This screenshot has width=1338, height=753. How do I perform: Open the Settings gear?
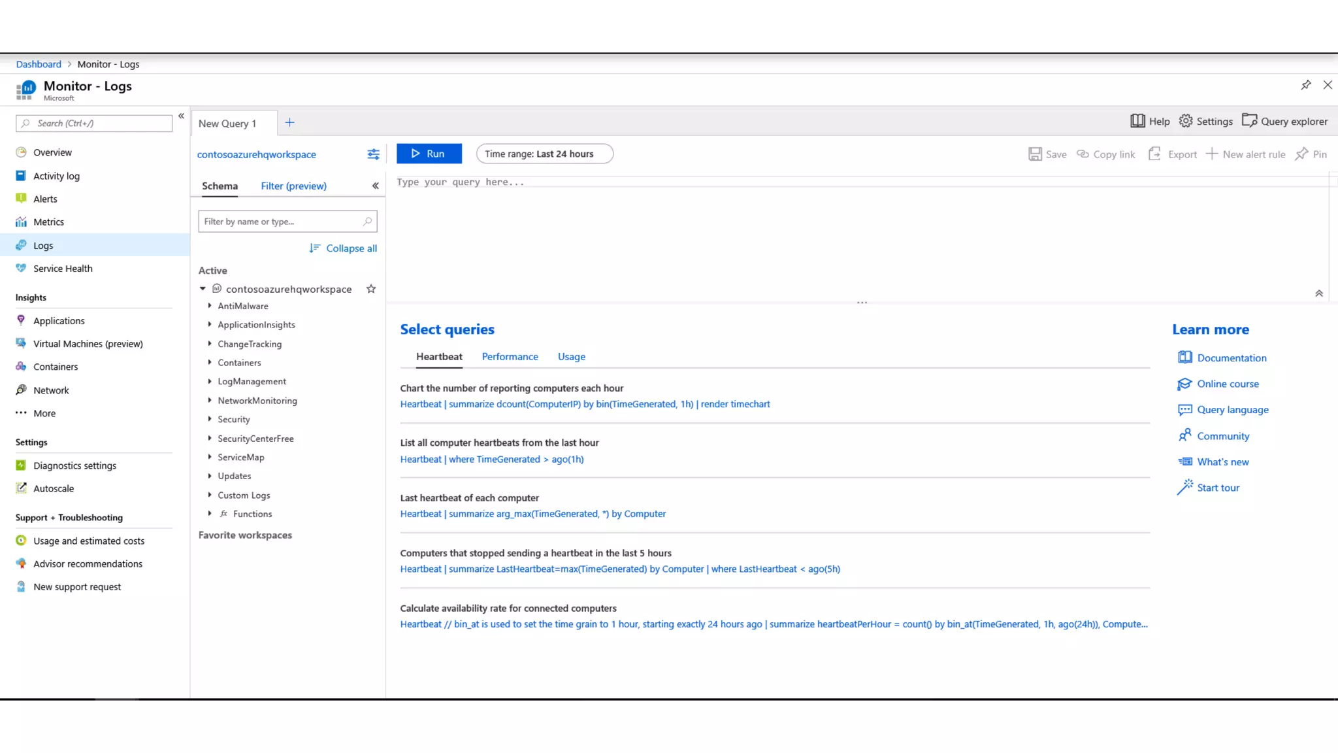click(x=1205, y=121)
